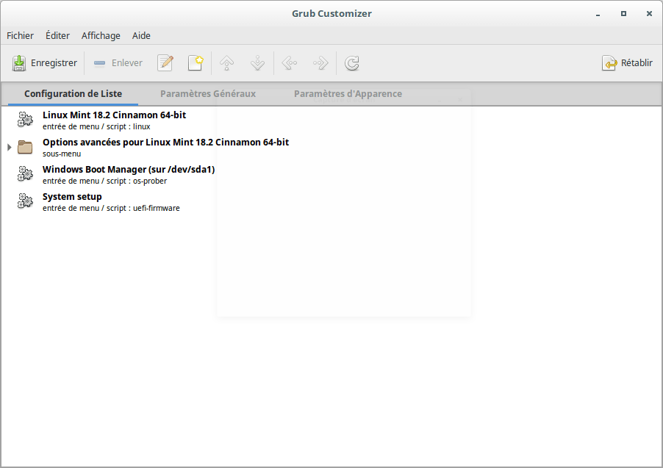This screenshot has height=468, width=663.
Task: Click the Enlever remove button
Action: pos(118,63)
